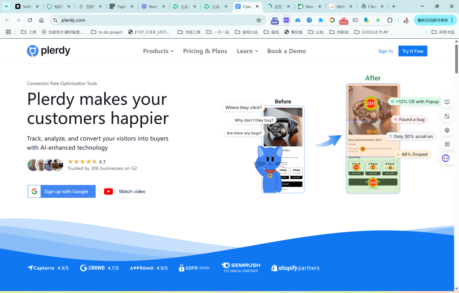Click the Sign In link

(385, 51)
